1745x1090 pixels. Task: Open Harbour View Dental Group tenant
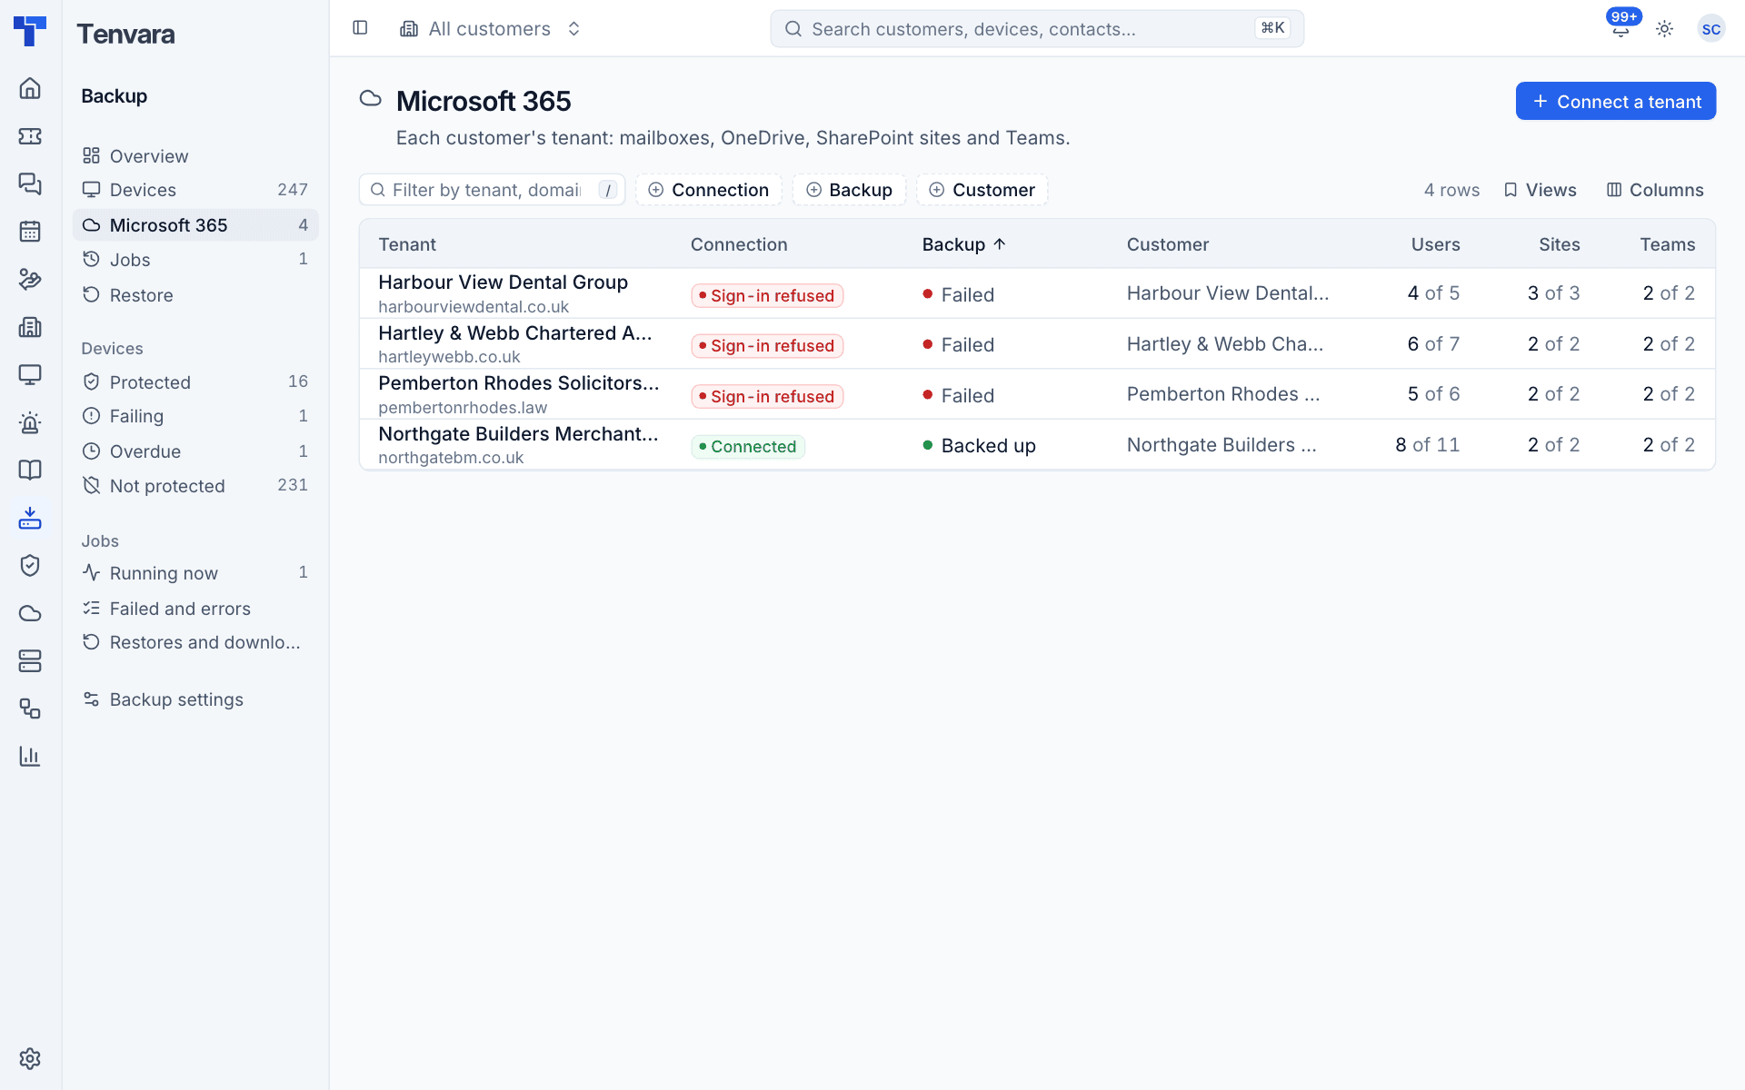click(503, 282)
